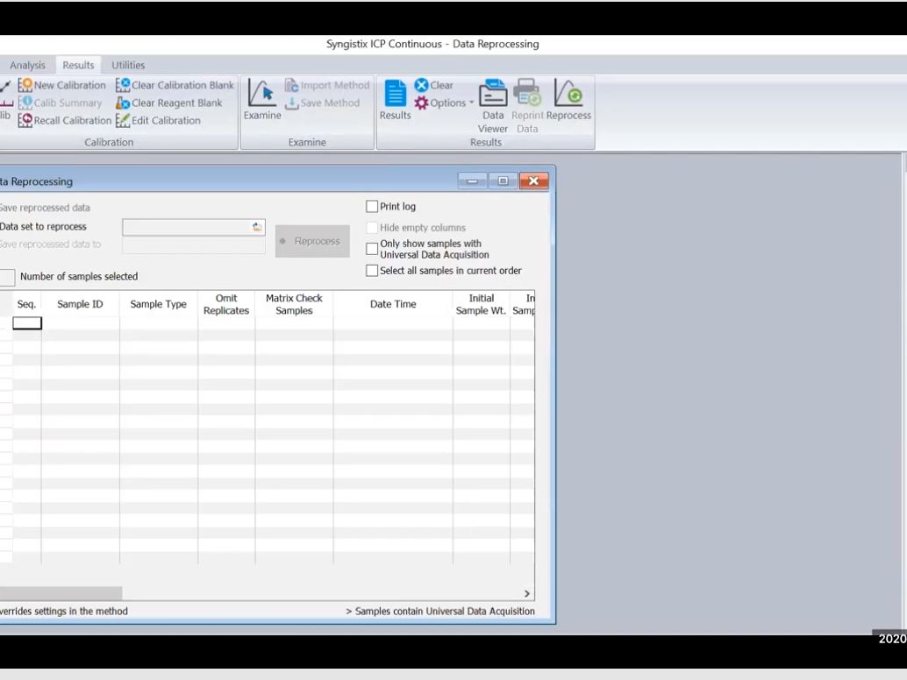This screenshot has height=680, width=907.
Task: Click the gray Reprocess button
Action: click(312, 241)
